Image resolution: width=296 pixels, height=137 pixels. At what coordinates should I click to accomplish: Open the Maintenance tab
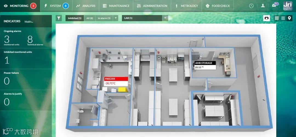[x=116, y=6]
